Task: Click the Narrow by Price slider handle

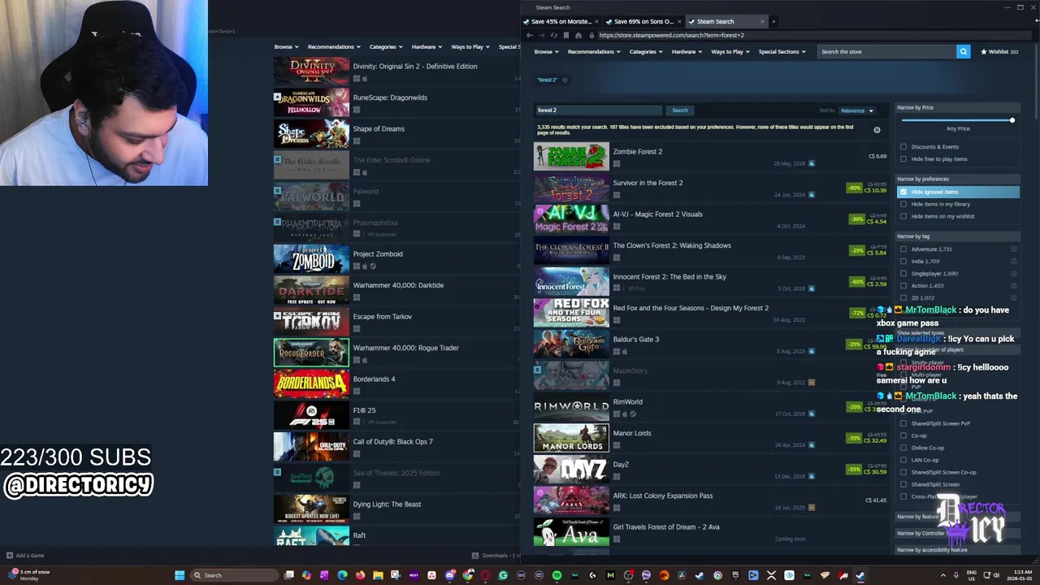Action: click(1012, 120)
